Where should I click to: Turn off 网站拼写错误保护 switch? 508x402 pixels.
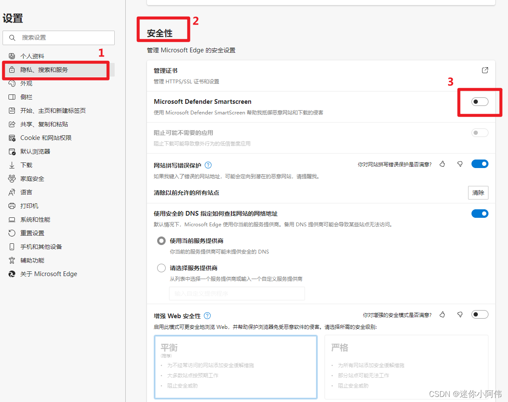[480, 164]
